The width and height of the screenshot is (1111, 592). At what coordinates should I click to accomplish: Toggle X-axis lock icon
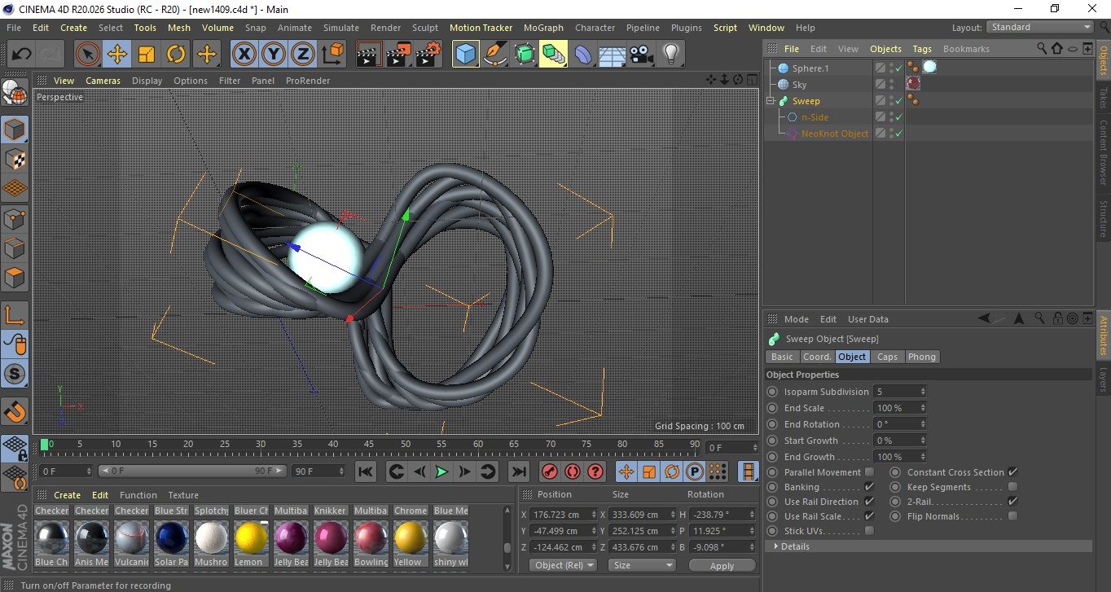(244, 55)
